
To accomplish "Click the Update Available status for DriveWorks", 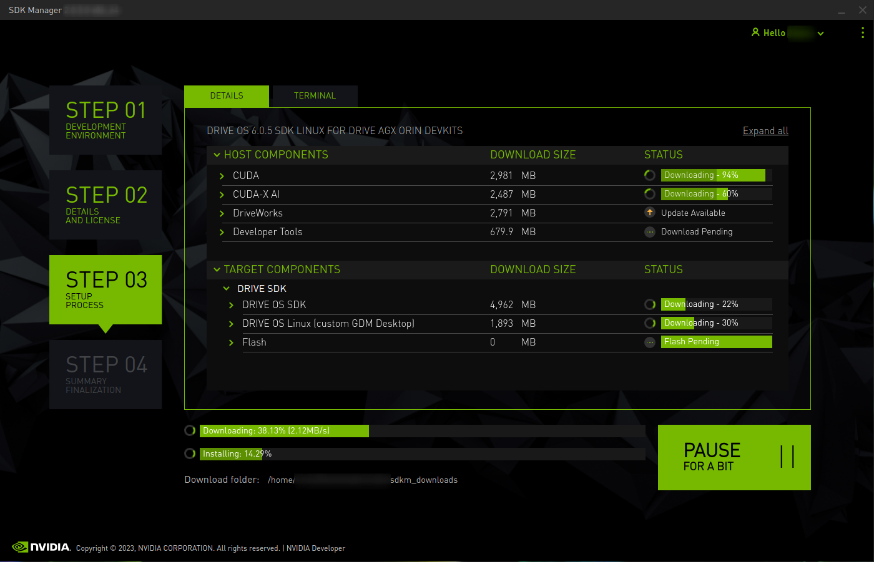I will point(693,213).
